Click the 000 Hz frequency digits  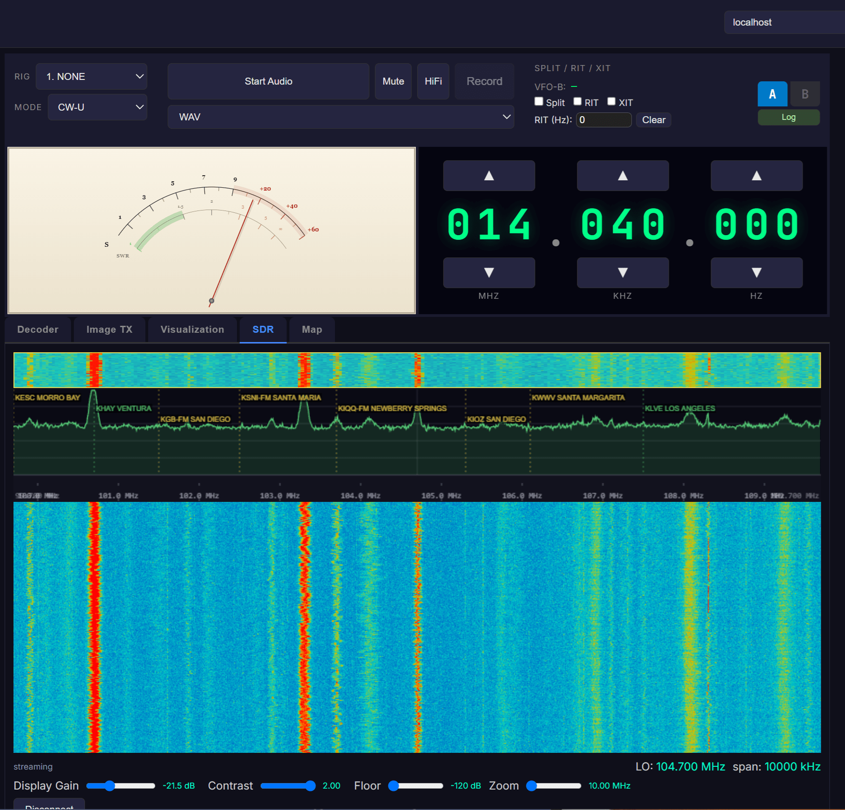pyautogui.click(x=756, y=225)
